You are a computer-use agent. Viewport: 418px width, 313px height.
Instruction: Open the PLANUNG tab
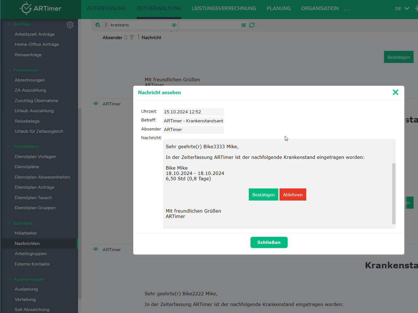pyautogui.click(x=279, y=8)
